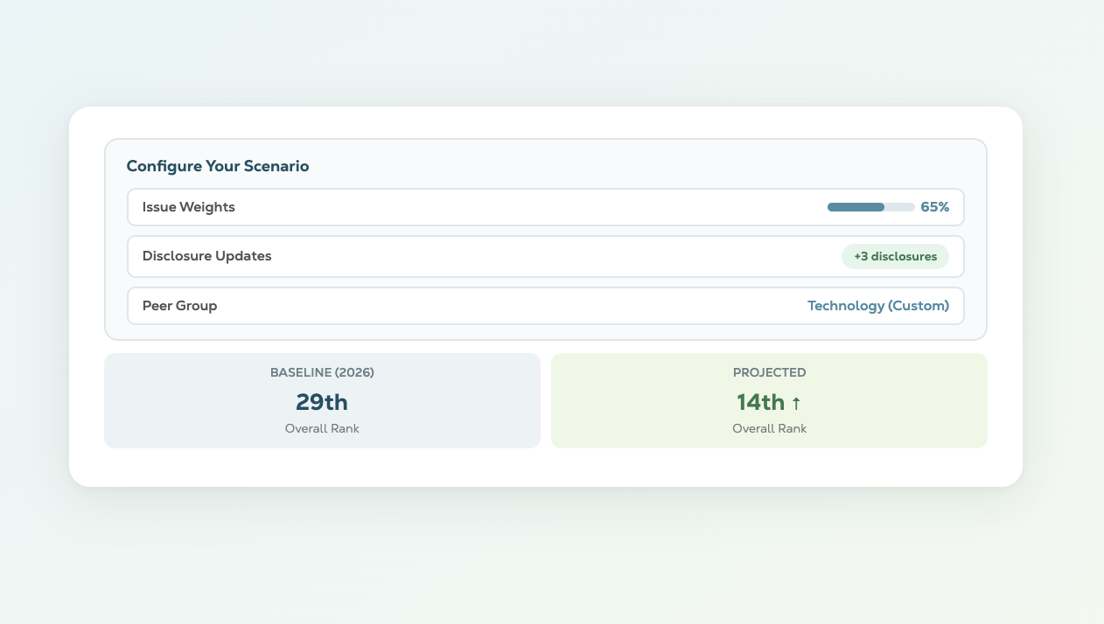Click the Configure Your Scenario heading
Viewport: 1104px width, 624px height.
click(218, 166)
